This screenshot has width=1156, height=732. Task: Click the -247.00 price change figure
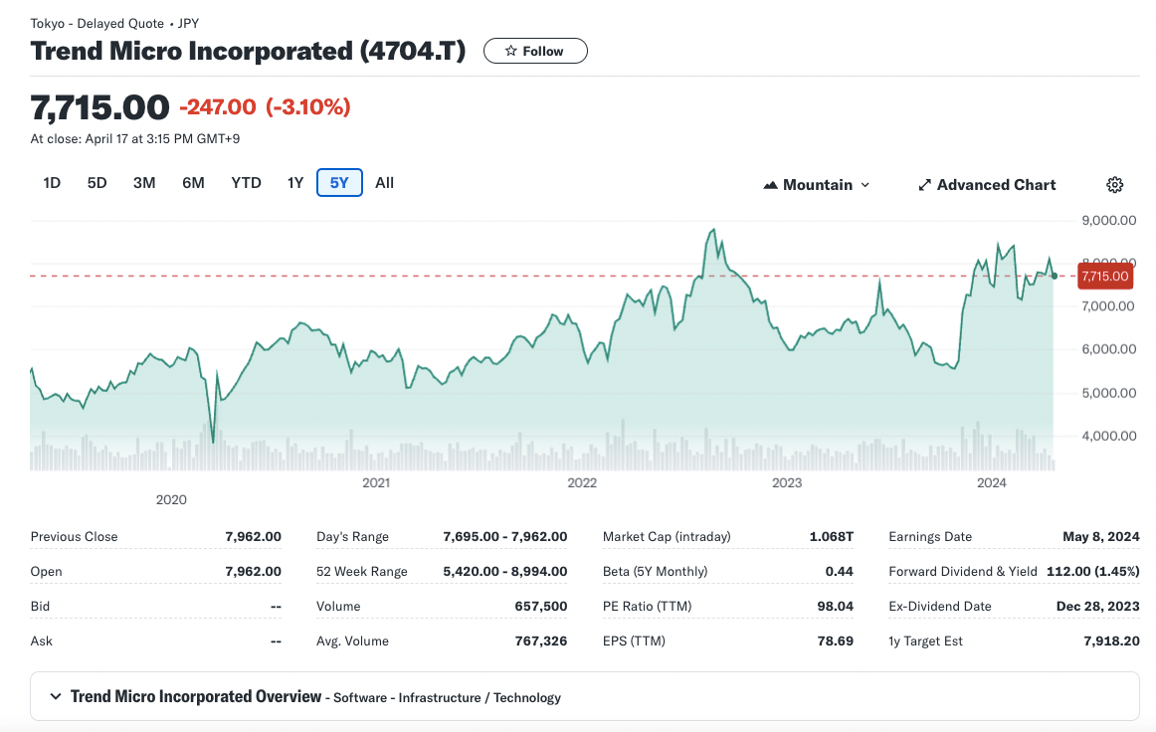[x=218, y=107]
